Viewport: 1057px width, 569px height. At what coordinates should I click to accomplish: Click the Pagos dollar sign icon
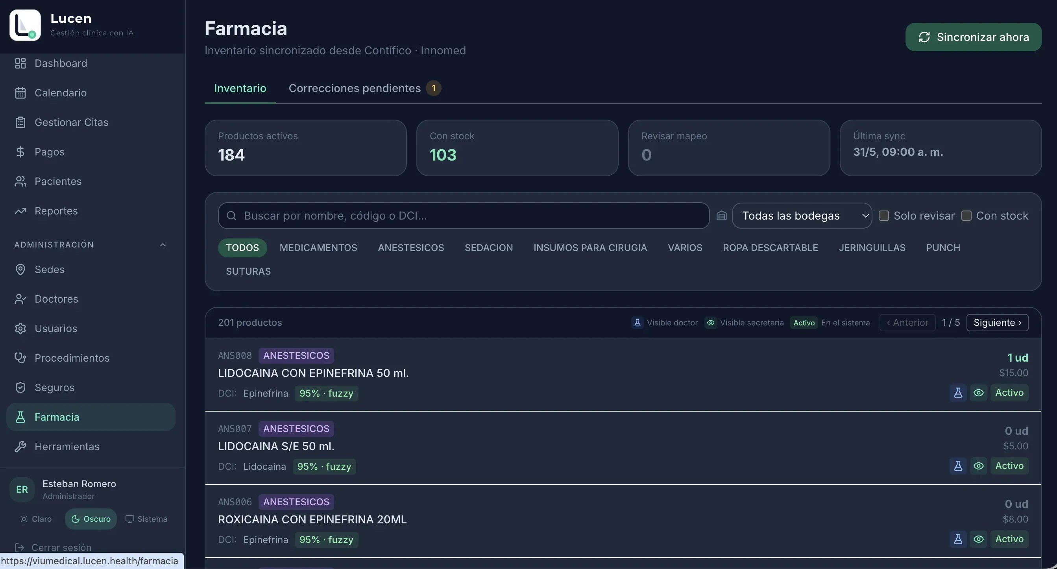pos(20,152)
